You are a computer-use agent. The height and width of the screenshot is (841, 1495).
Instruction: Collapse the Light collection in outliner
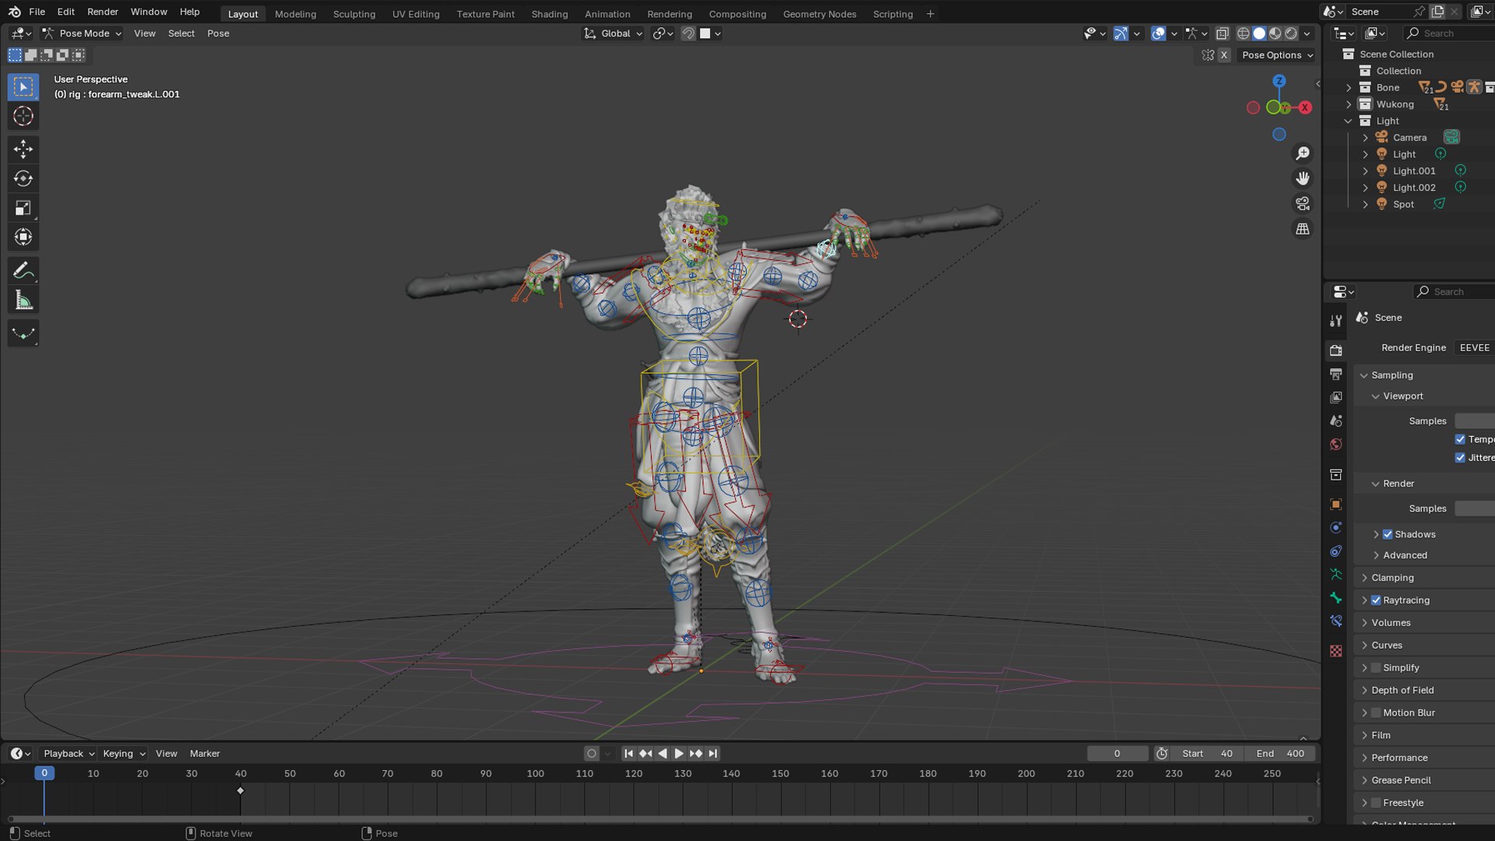coord(1349,121)
